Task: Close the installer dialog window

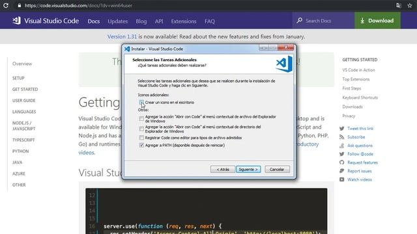Action: click(285, 47)
